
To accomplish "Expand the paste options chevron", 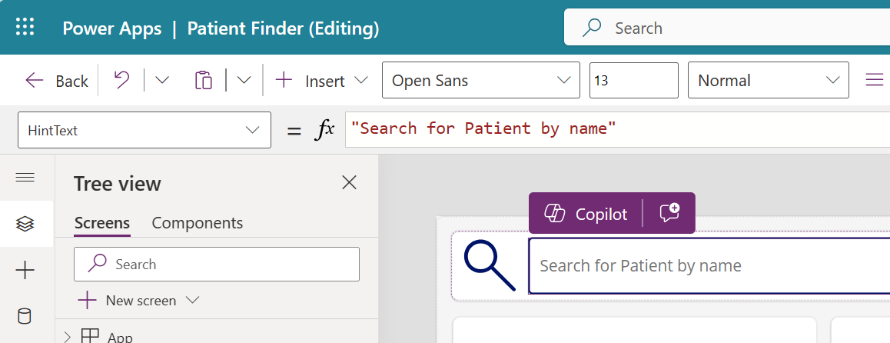I will coord(244,80).
